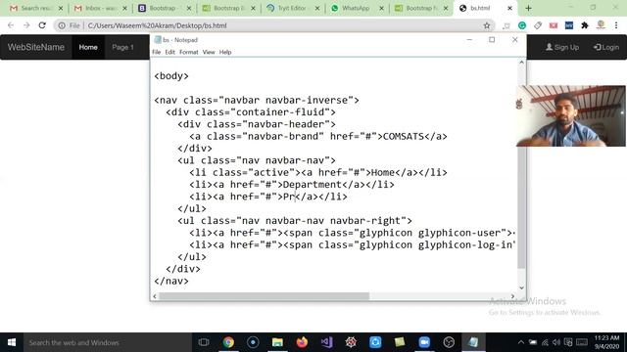The width and height of the screenshot is (627, 352).
Task: Maximize the Notepad window
Action: tap(492, 39)
